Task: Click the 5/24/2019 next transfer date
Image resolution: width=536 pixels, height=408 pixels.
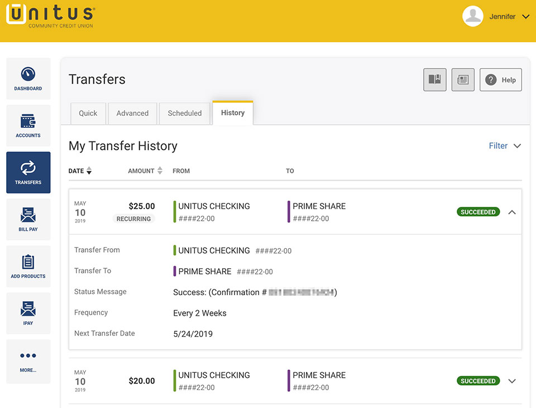Action: [x=193, y=334]
